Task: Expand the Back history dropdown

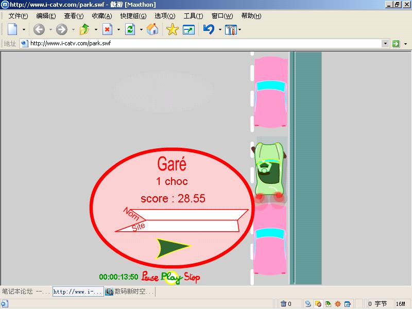Action: pos(50,29)
